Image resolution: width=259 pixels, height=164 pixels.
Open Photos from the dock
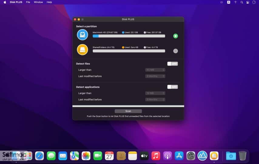[x=86, y=156]
